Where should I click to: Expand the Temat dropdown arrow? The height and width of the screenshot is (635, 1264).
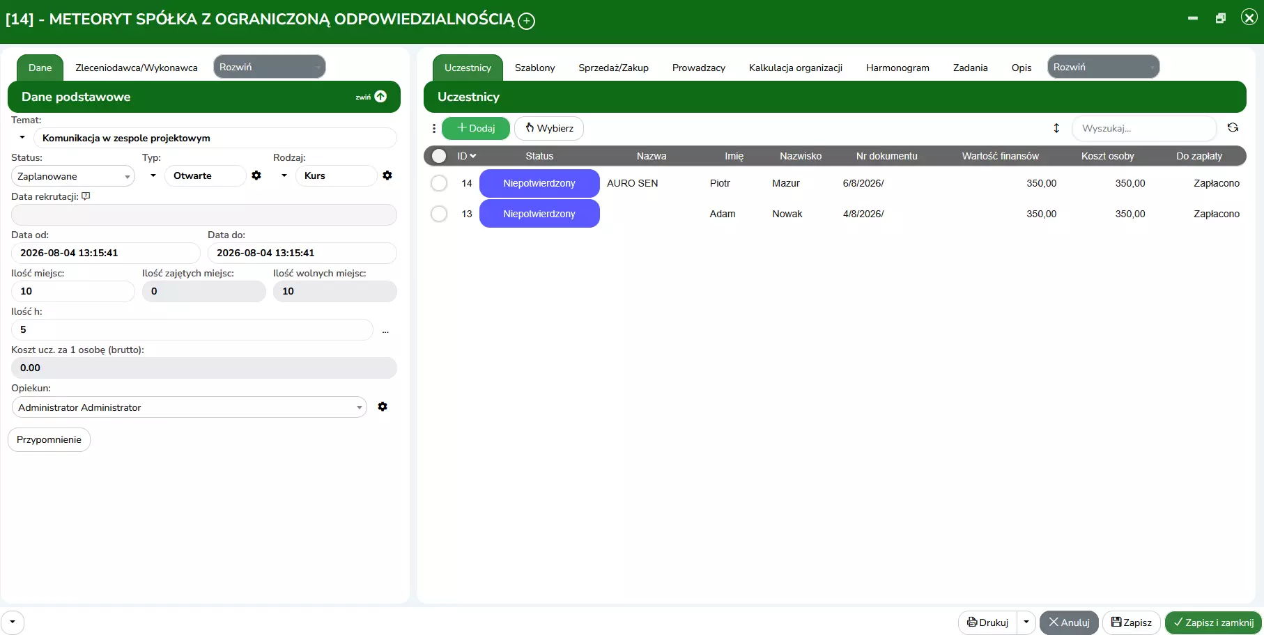[22, 137]
